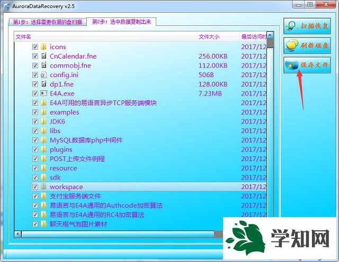The image size is (339, 262).
Task: Click the E4A.exe application icon
Action: click(43, 93)
